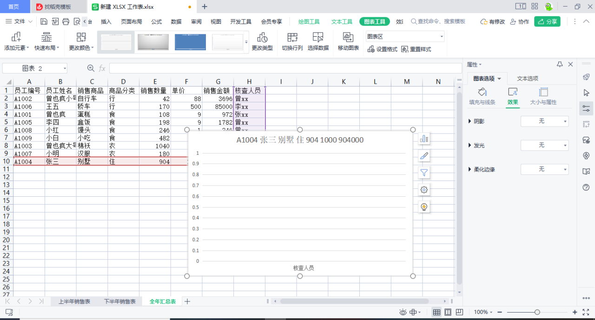Open Add Element (添加元素) menu
Image resolution: width=595 pixels, height=320 pixels.
pyautogui.click(x=16, y=42)
